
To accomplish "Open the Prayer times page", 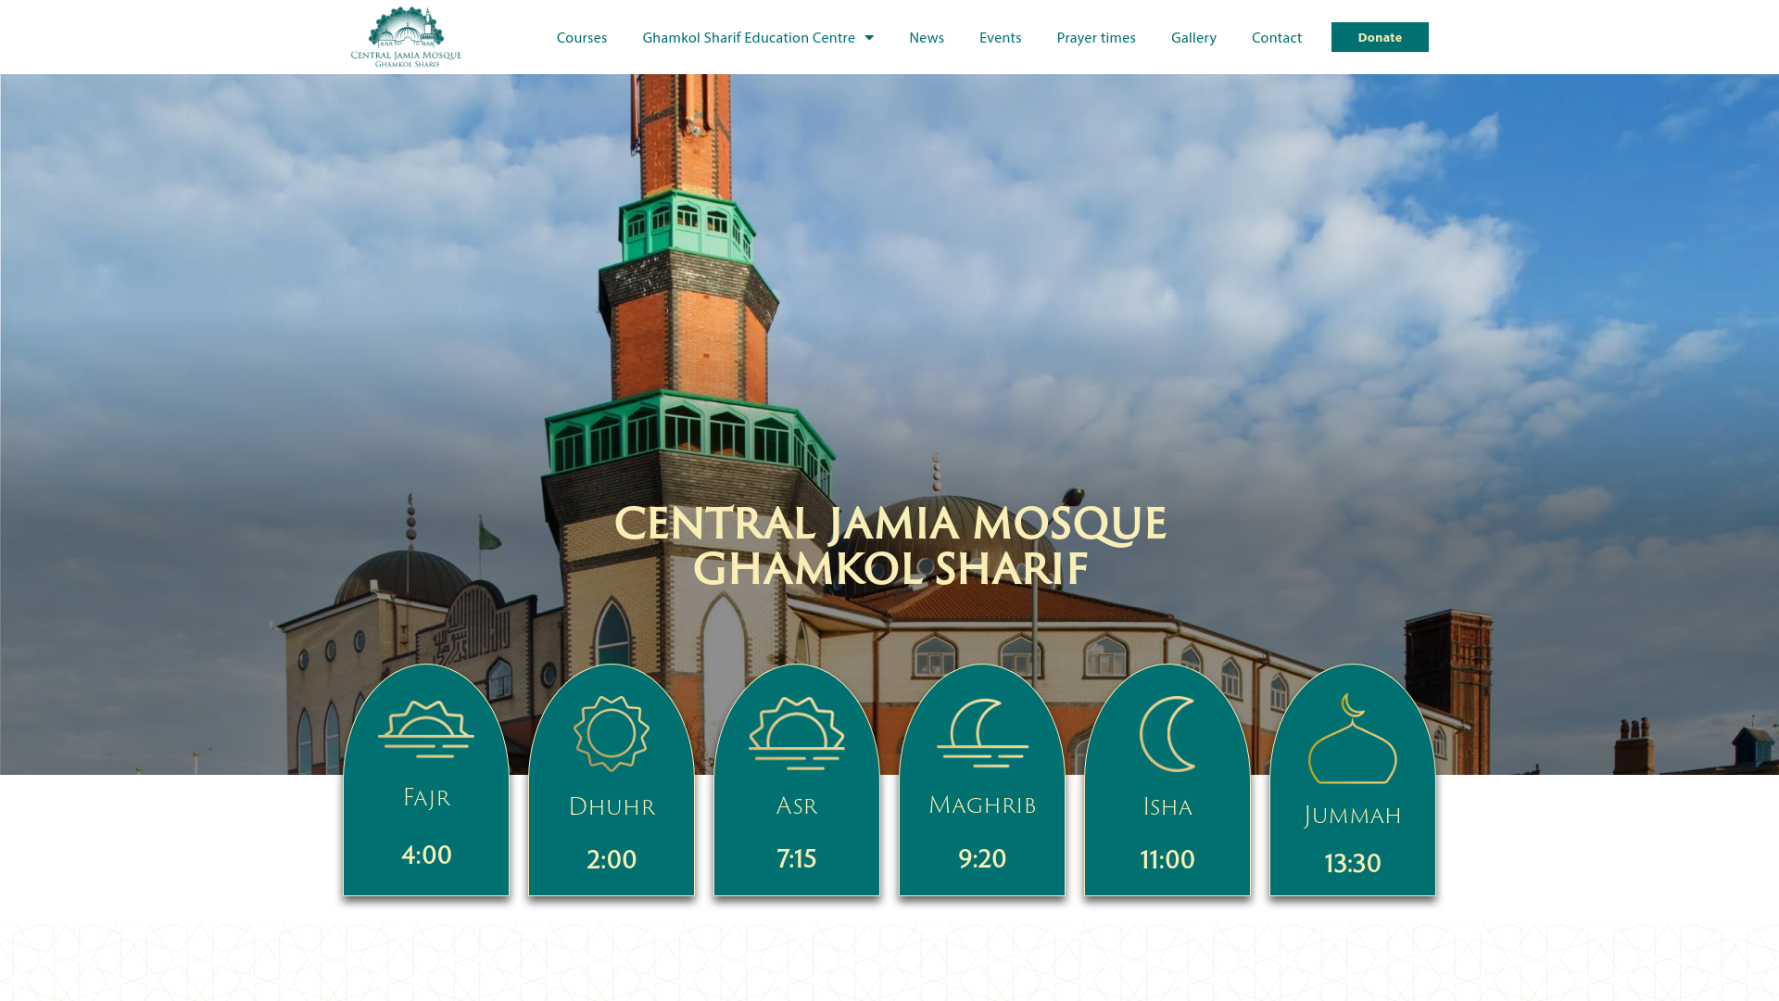I will [1096, 37].
